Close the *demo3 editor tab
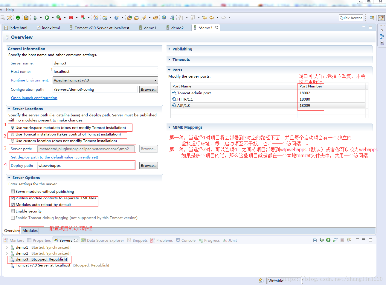 [216, 28]
